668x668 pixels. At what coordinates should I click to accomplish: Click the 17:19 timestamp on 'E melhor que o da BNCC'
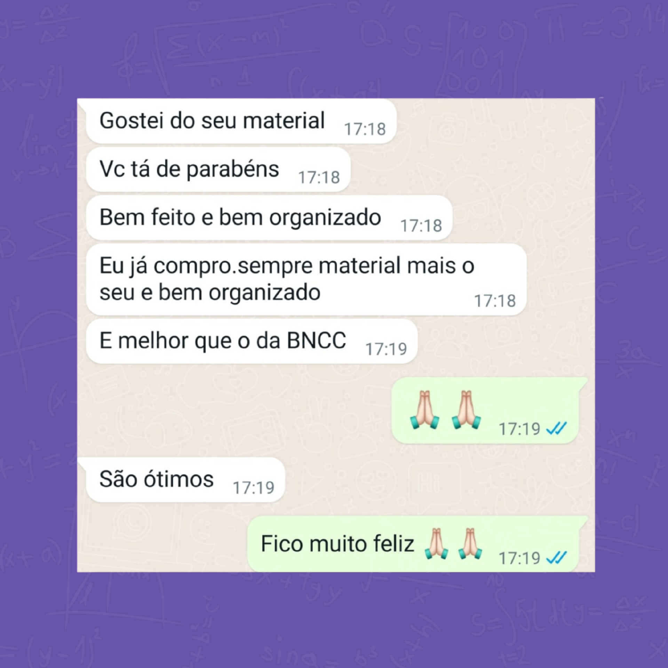[x=386, y=349]
